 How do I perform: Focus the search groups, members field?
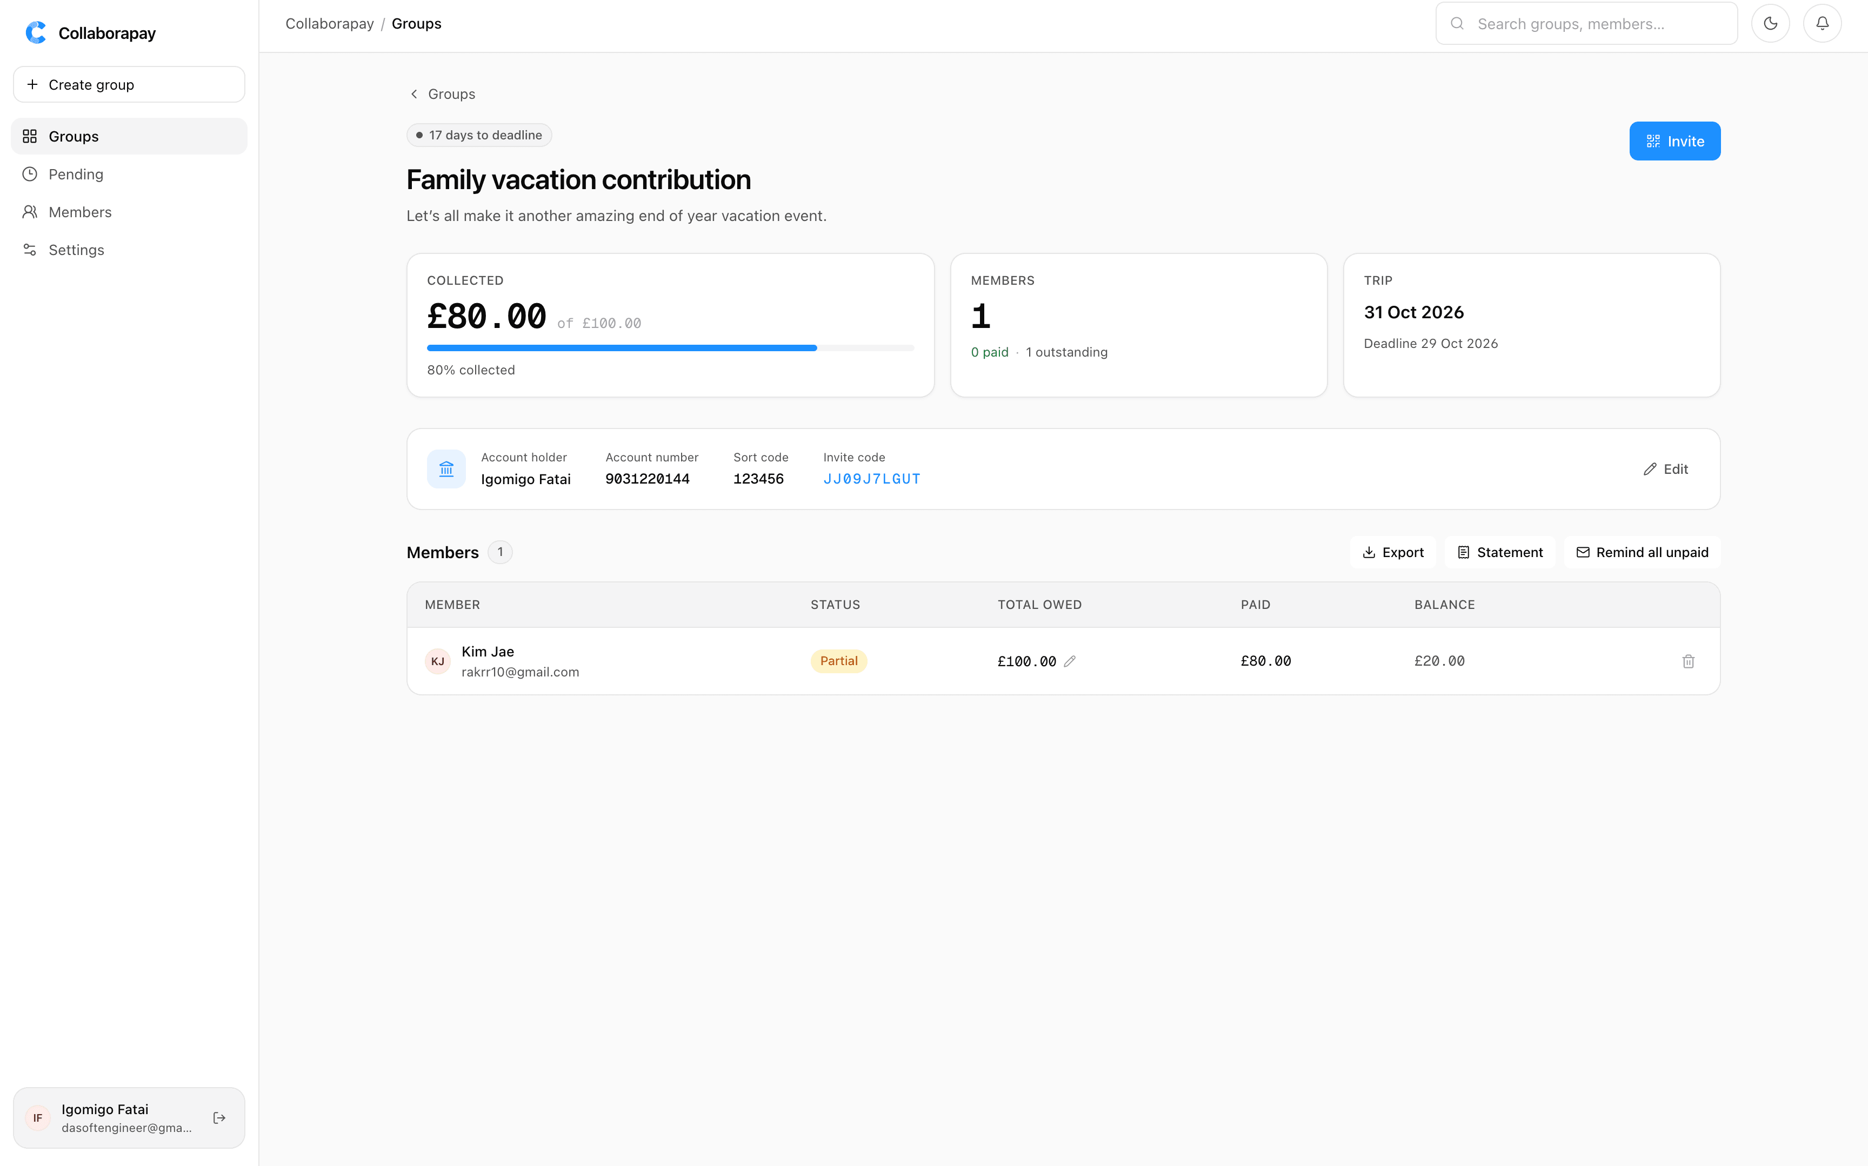1586,23
